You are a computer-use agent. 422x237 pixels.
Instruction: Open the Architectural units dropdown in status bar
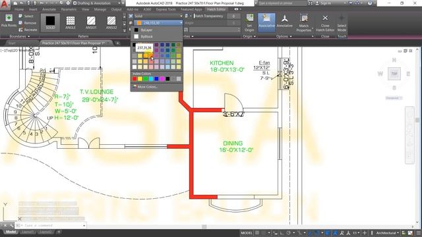(x=387, y=233)
